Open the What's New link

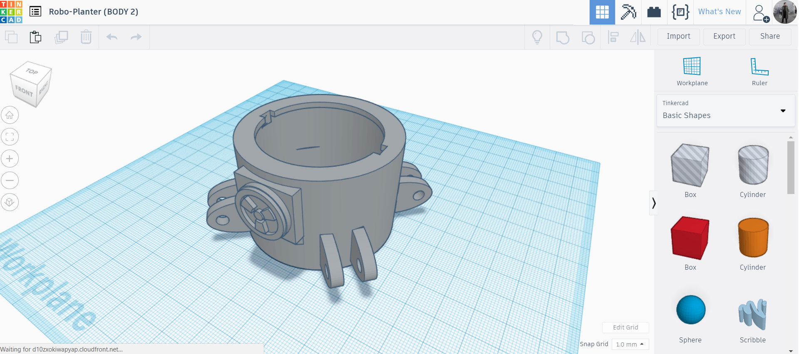(x=720, y=12)
